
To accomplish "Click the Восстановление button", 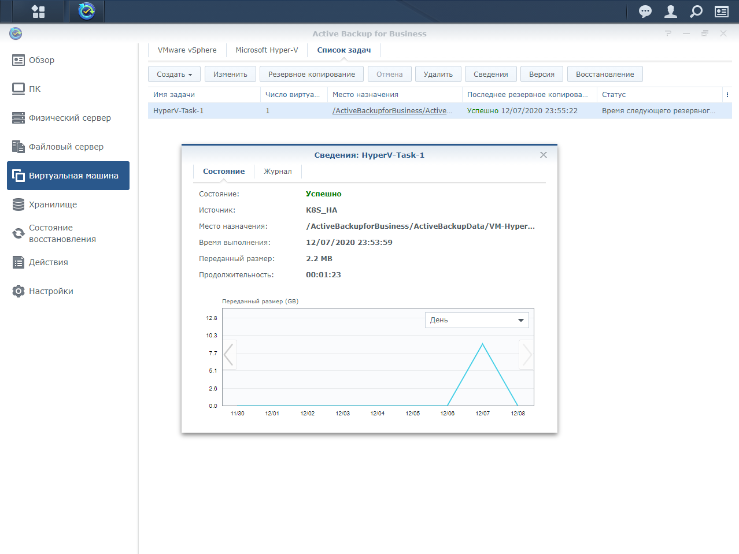I will (605, 74).
